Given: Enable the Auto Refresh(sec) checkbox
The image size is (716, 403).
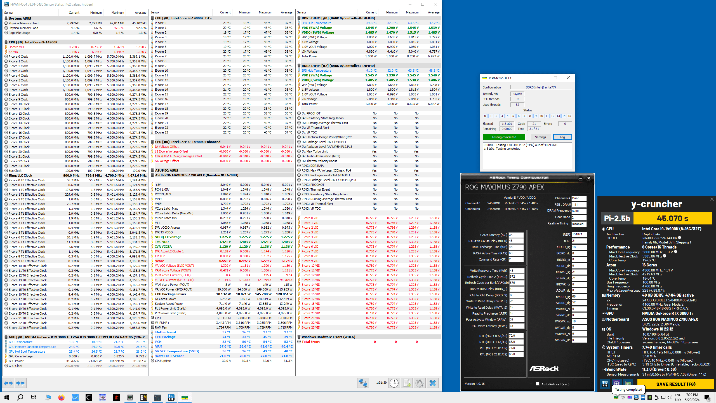Looking at the screenshot, I should click(538, 384).
